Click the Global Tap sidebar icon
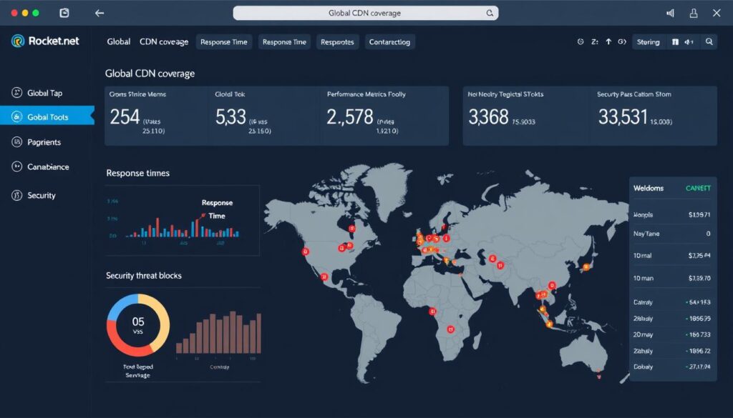The height and width of the screenshot is (418, 733). click(x=16, y=93)
